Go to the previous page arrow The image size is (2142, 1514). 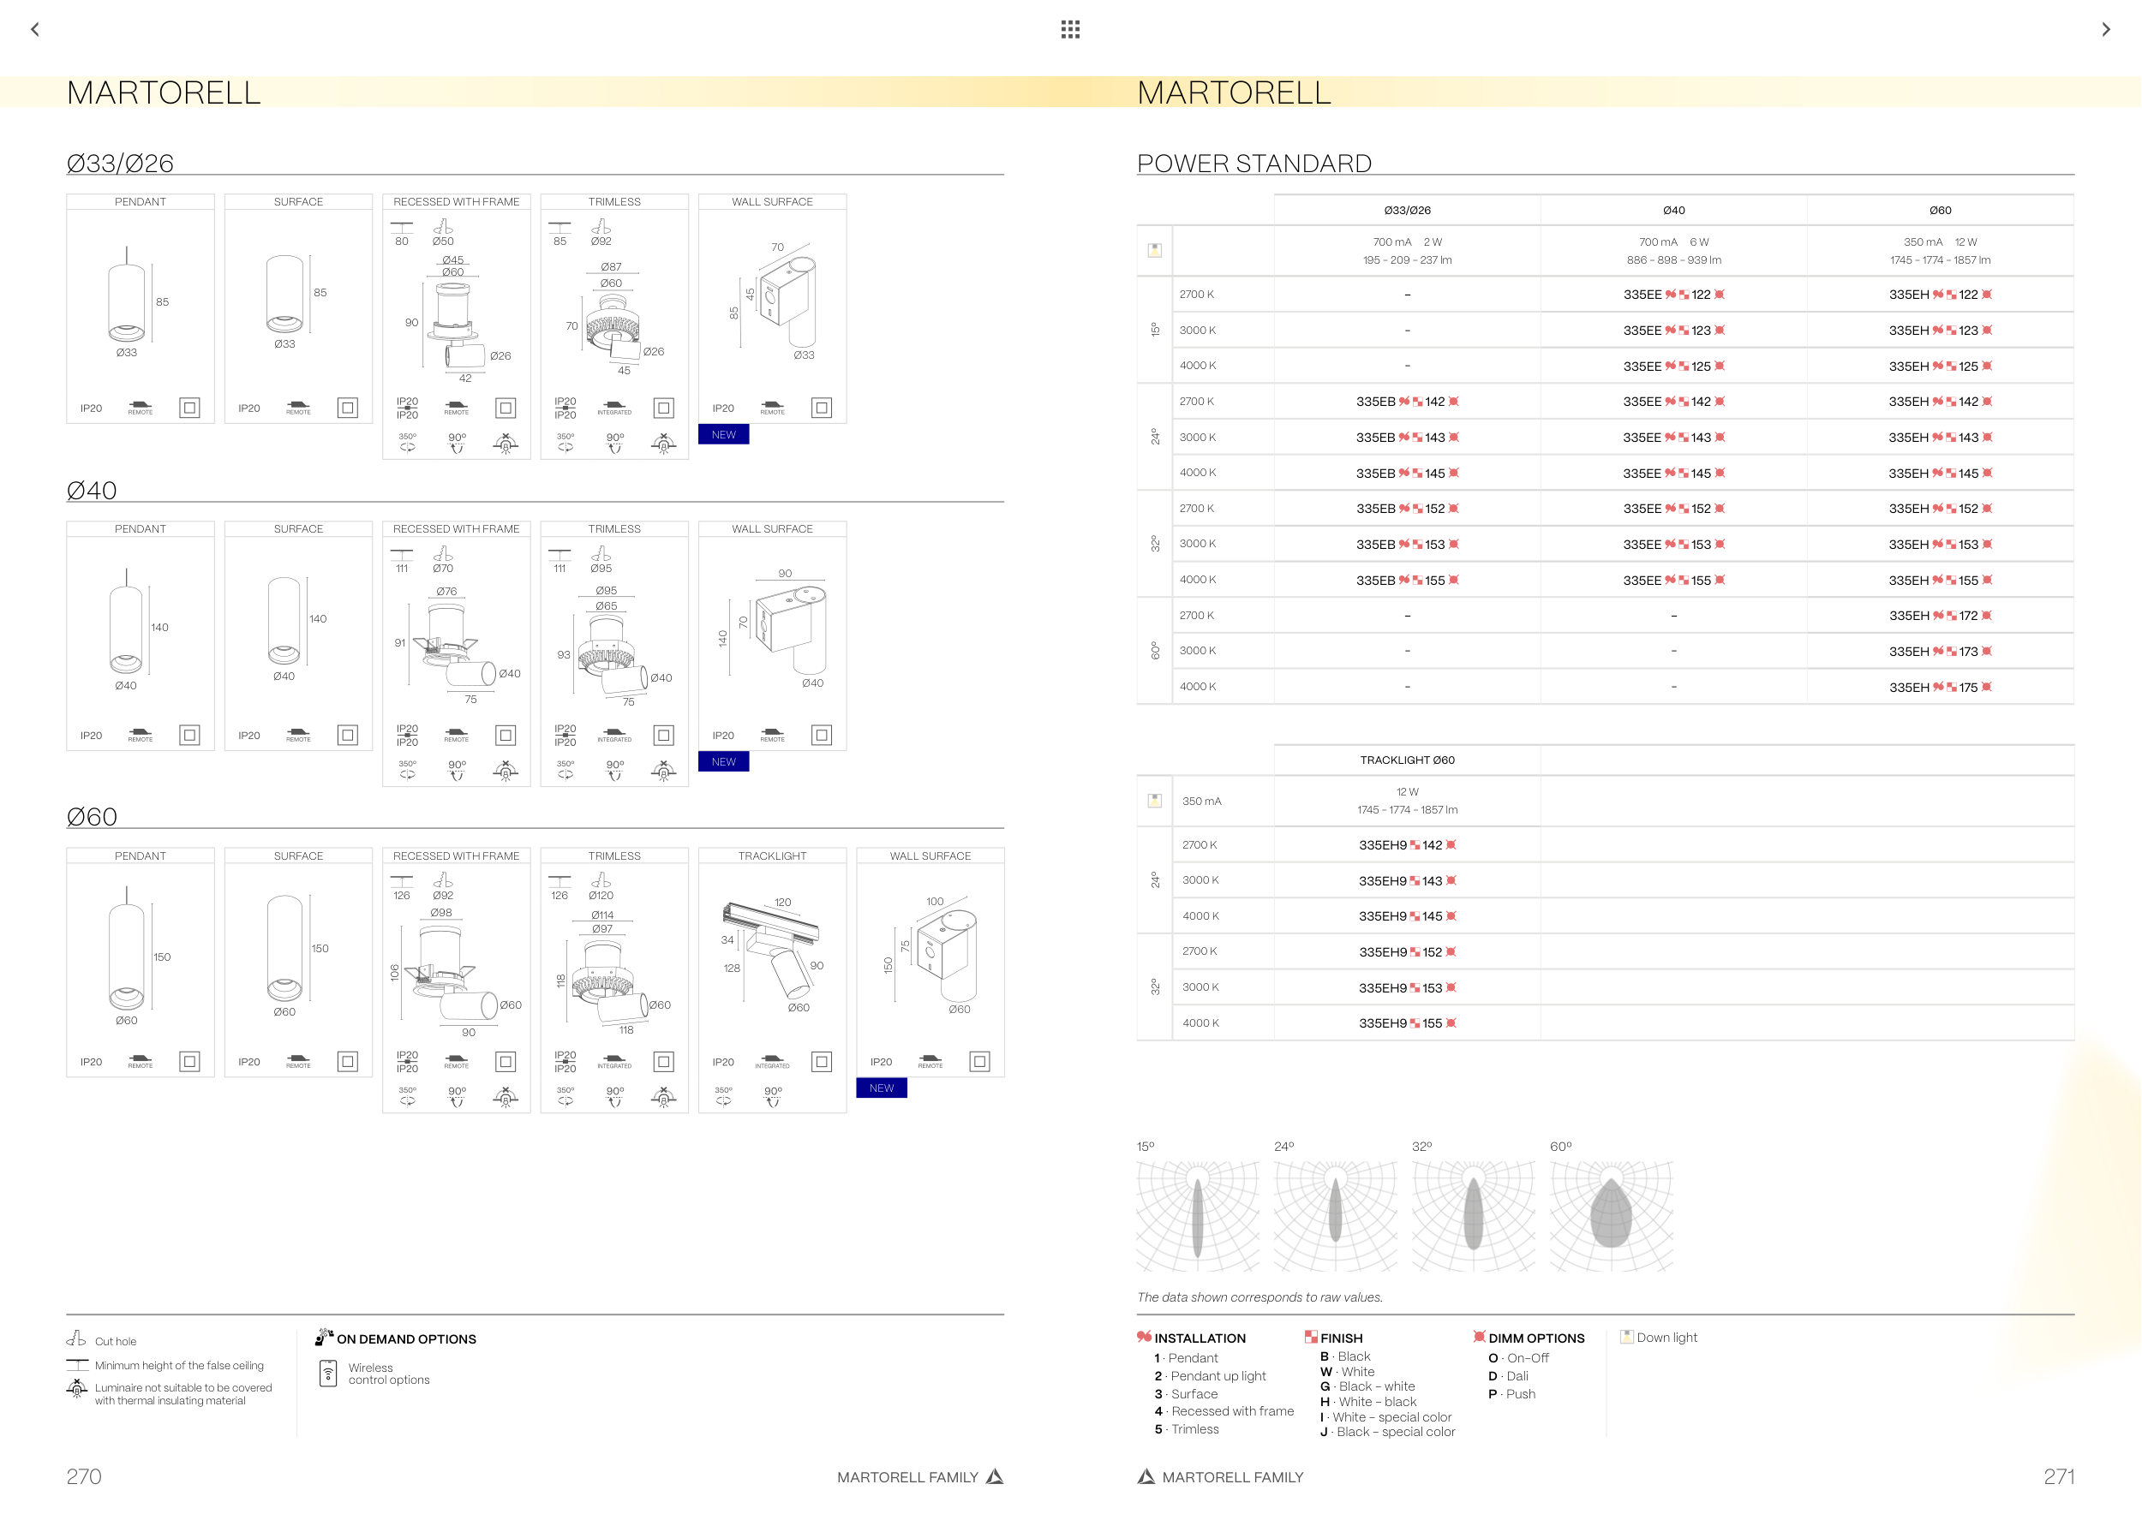(x=35, y=29)
